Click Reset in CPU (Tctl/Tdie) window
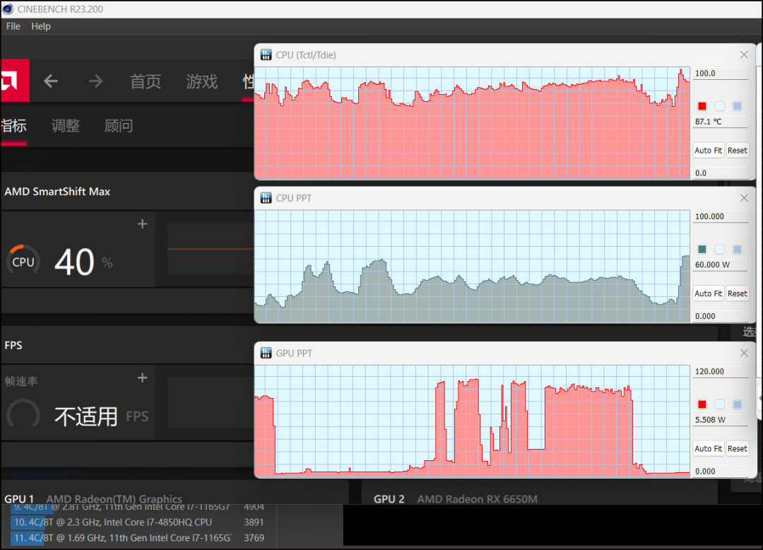 [x=737, y=151]
